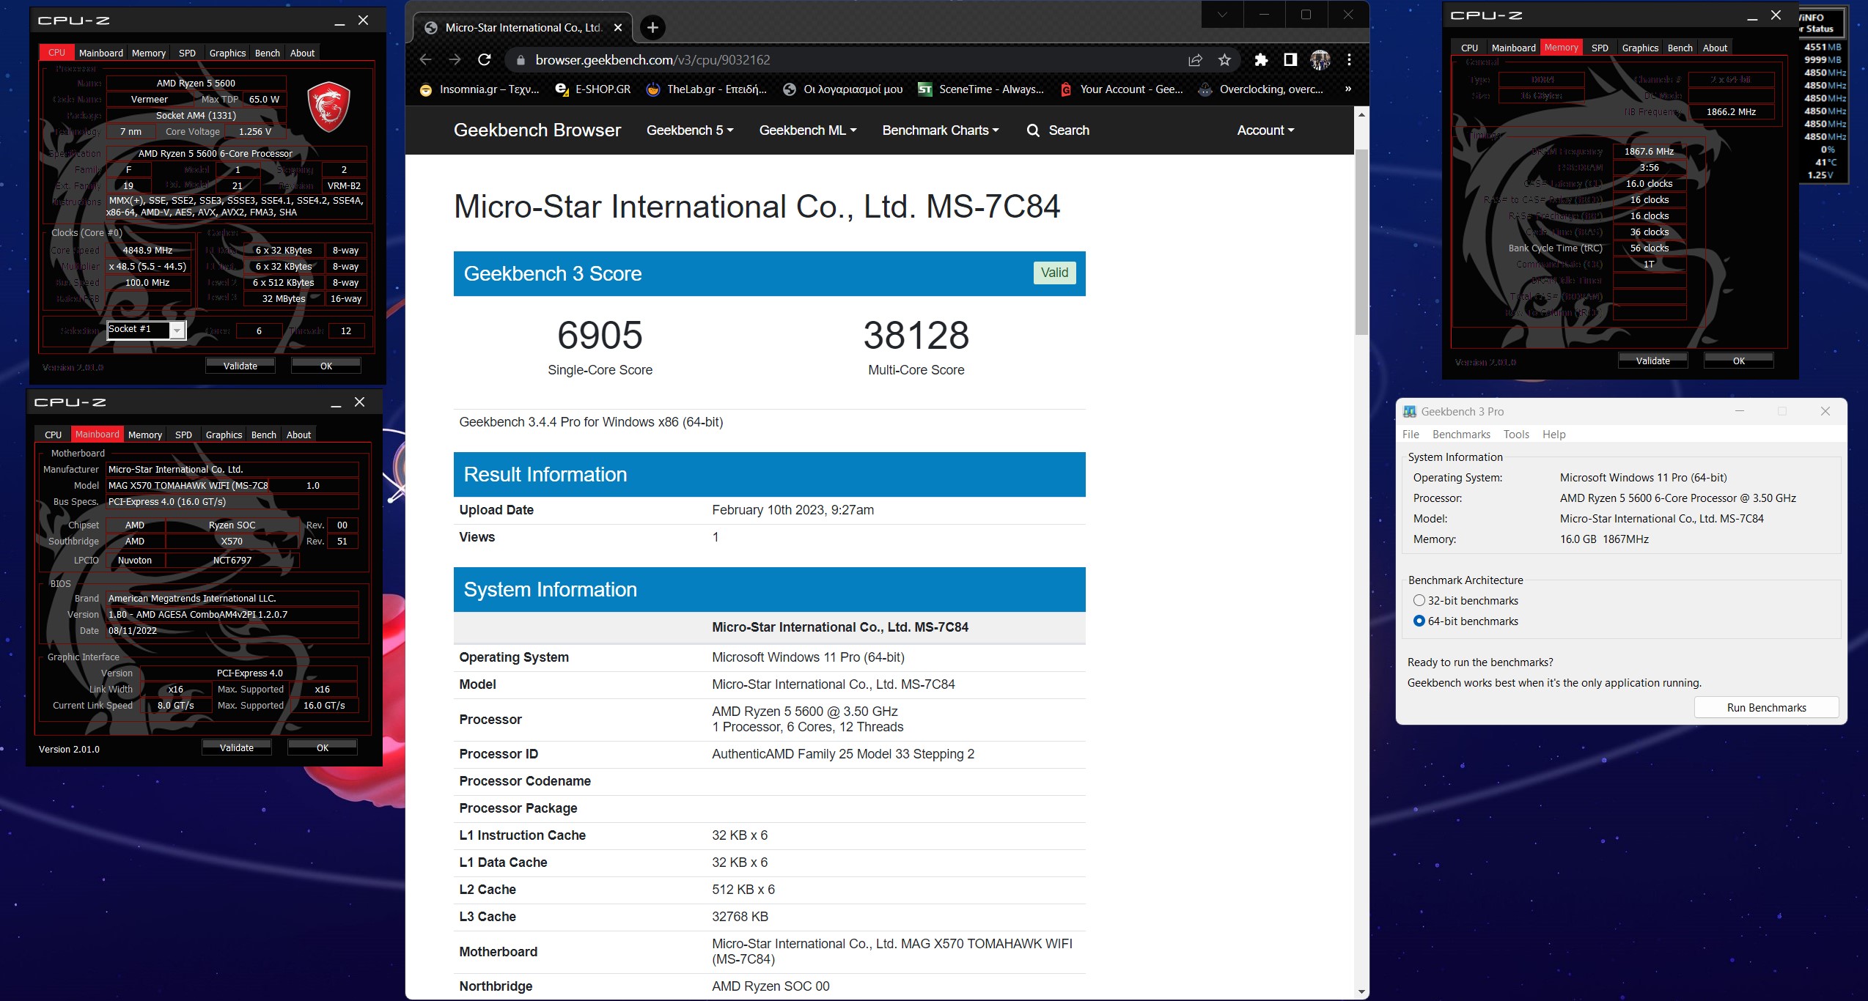The width and height of the screenshot is (1868, 1001).
Task: Click the scrollbar down arrow on web page
Action: [x=1361, y=992]
